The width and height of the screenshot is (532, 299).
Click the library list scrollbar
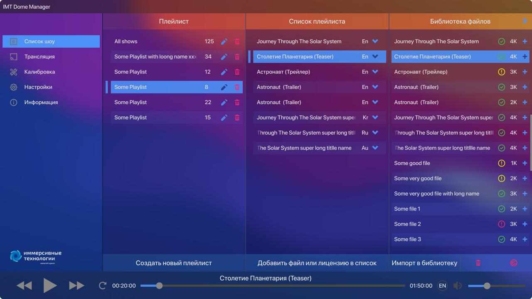click(530, 142)
